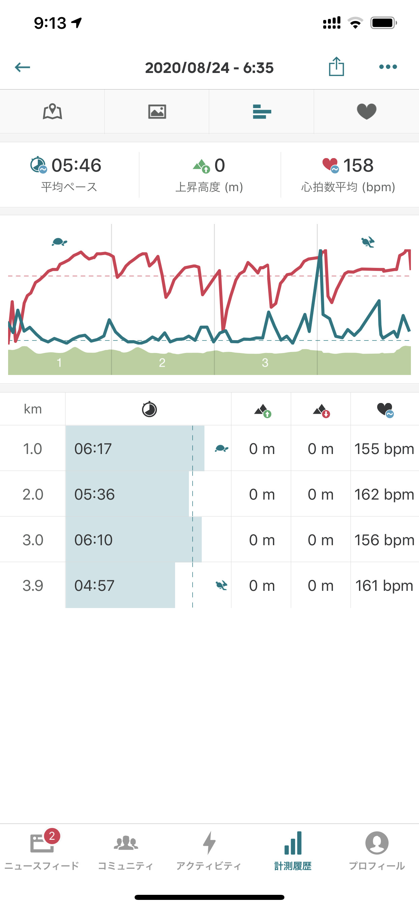Tap the average heart rate icon
This screenshot has height=908, width=419.
(330, 165)
